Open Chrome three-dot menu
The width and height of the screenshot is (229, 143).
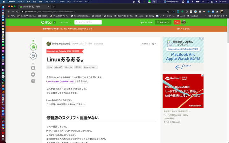point(226,11)
